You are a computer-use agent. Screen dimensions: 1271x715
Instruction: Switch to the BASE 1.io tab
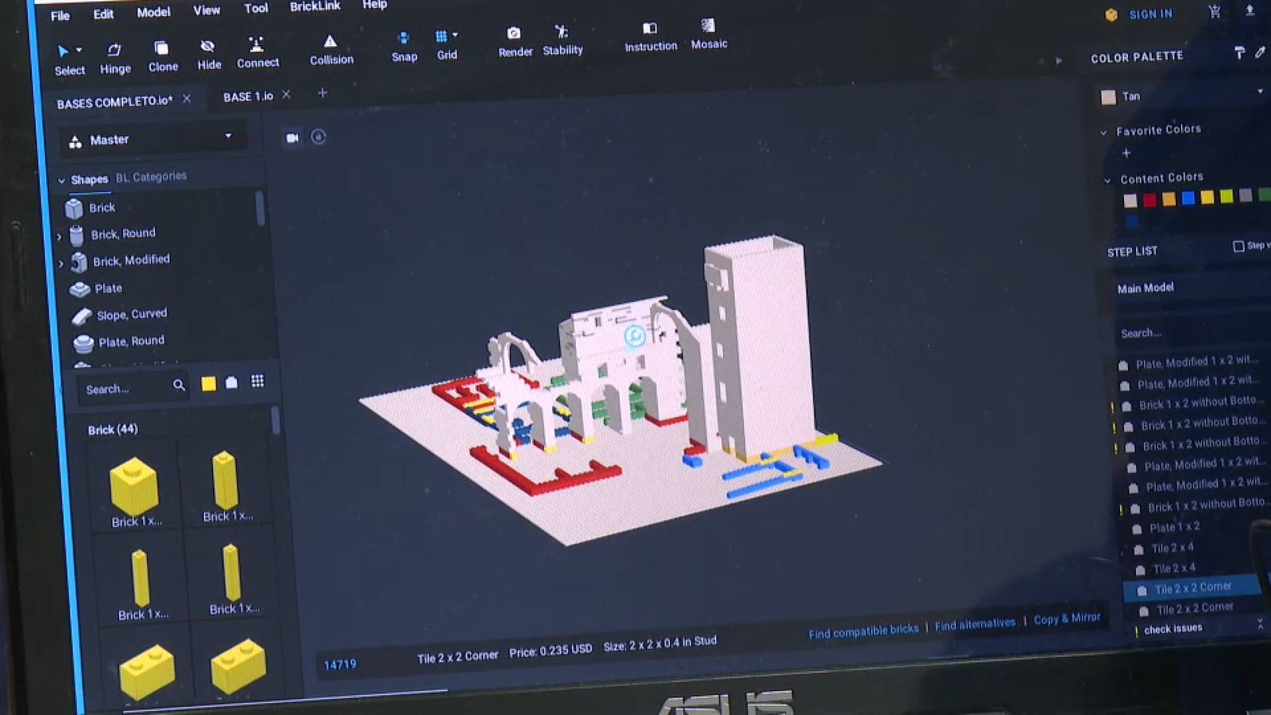(x=247, y=96)
